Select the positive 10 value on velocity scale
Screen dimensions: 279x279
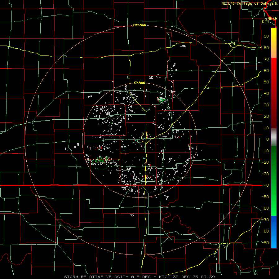tap(266, 128)
